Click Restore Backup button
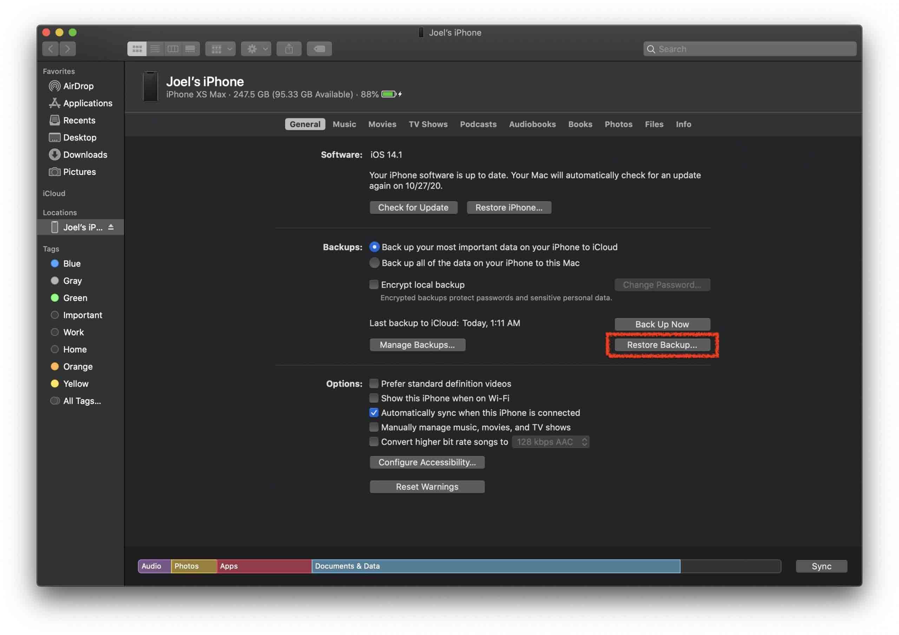The width and height of the screenshot is (899, 635). pyautogui.click(x=662, y=344)
